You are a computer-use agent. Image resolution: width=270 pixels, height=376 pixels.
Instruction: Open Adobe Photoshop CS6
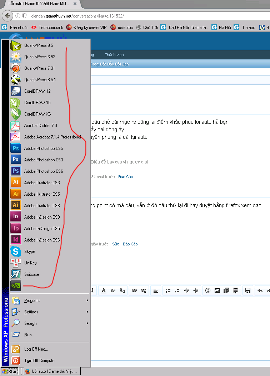click(x=43, y=171)
